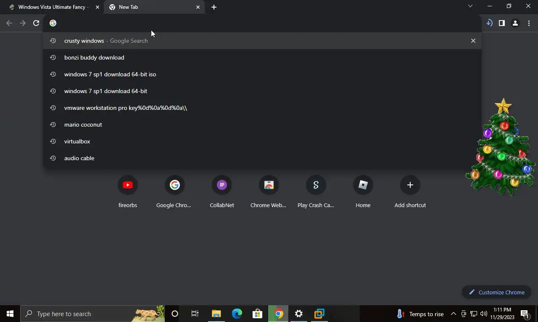This screenshot has width=538, height=322.
Task: Open the tab search dropdown chevron
Action: (x=470, y=6)
